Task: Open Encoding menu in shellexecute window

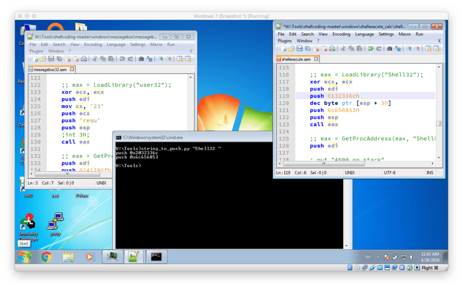Action: (341, 34)
